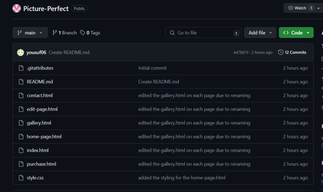
Task: Click the file icon next to README.md
Action: tap(21, 82)
